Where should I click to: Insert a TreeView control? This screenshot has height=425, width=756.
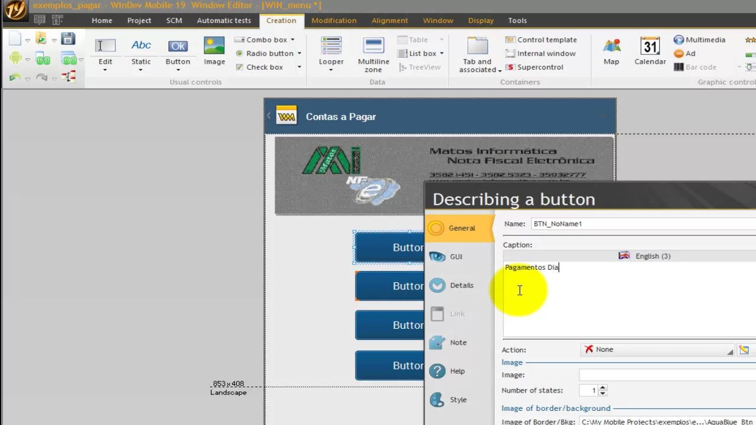coord(419,67)
